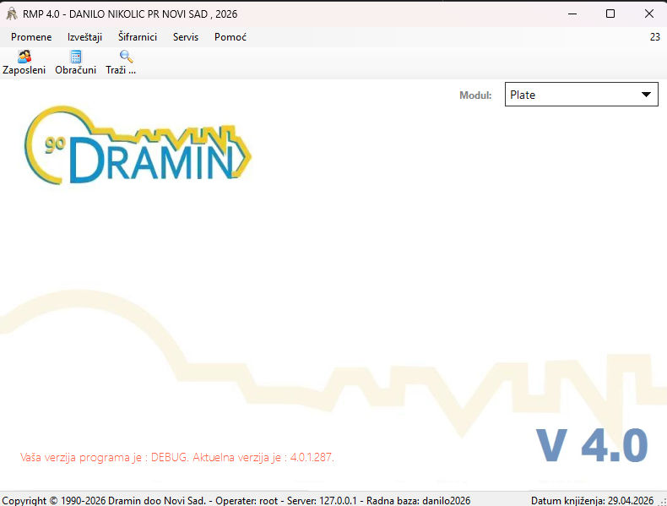Click the Dramin logo image
Screen dimensions: 667x506
(x=138, y=144)
